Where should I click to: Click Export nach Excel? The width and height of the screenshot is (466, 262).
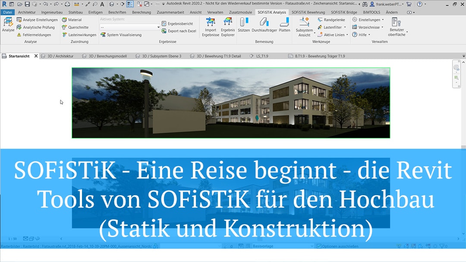pyautogui.click(x=178, y=31)
